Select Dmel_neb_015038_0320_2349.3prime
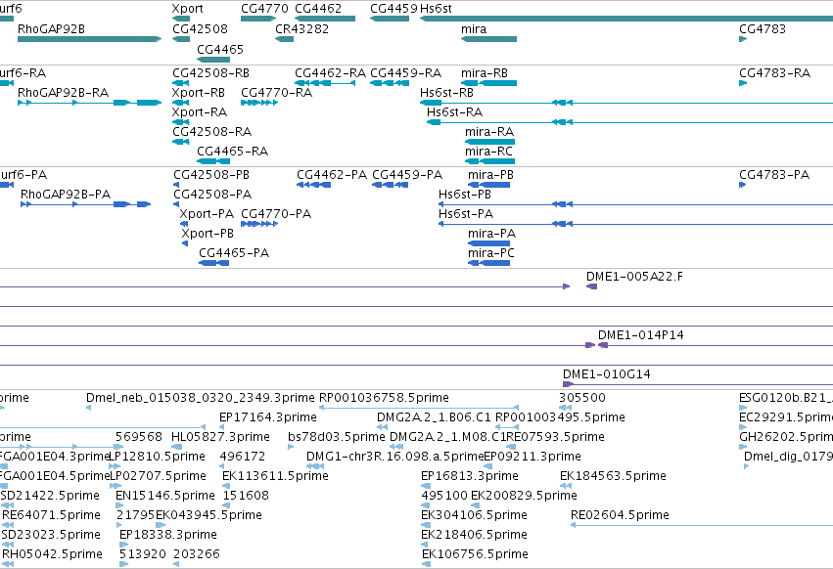This screenshot has width=833, height=569. coord(88,408)
